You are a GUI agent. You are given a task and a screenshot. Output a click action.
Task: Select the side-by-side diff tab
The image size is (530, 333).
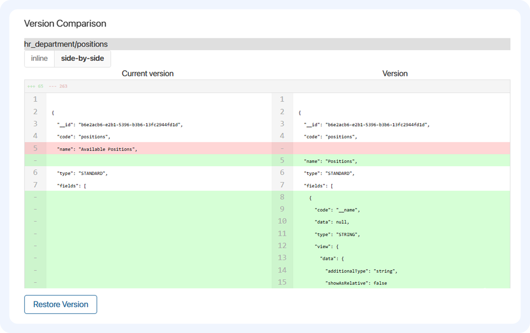82,59
